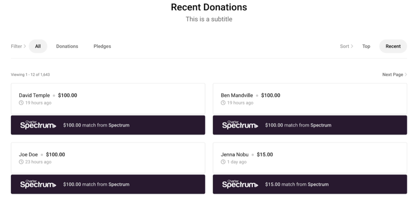415x198 pixels.
Task: Click the clock icon under David Temple
Action: pyautogui.click(x=21, y=103)
